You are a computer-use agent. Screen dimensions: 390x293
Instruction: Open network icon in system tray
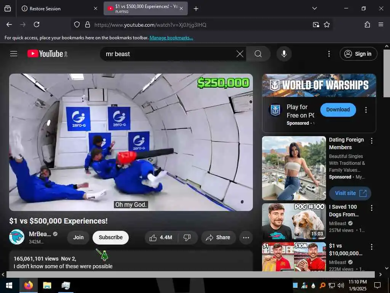332,285
